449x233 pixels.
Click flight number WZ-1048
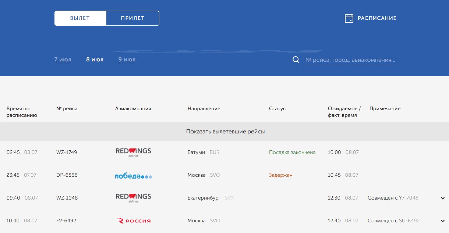[x=67, y=198]
